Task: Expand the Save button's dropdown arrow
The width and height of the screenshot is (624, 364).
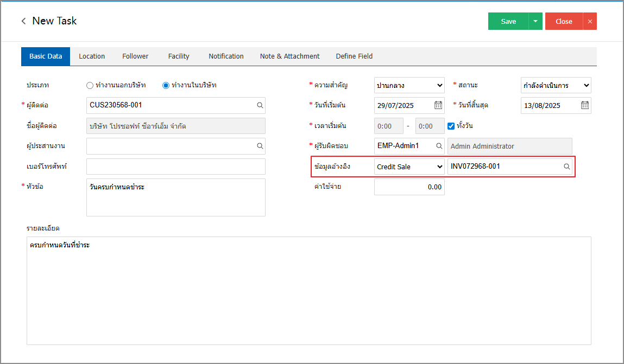Action: [535, 21]
